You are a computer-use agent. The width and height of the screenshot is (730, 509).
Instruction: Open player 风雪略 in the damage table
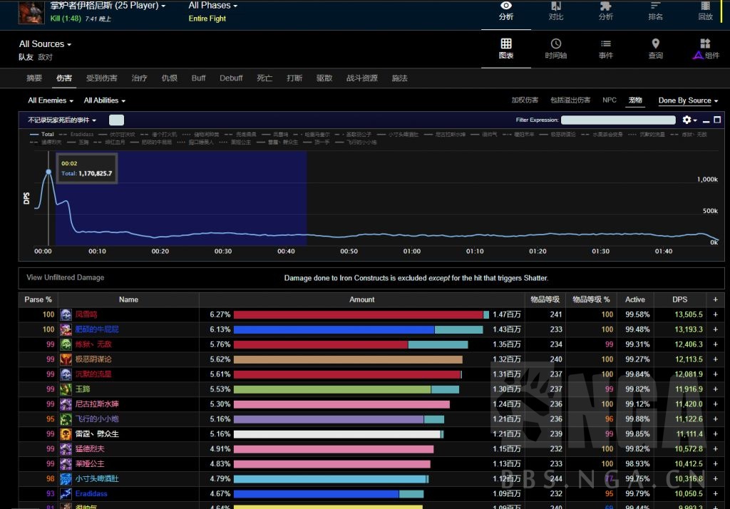point(86,314)
